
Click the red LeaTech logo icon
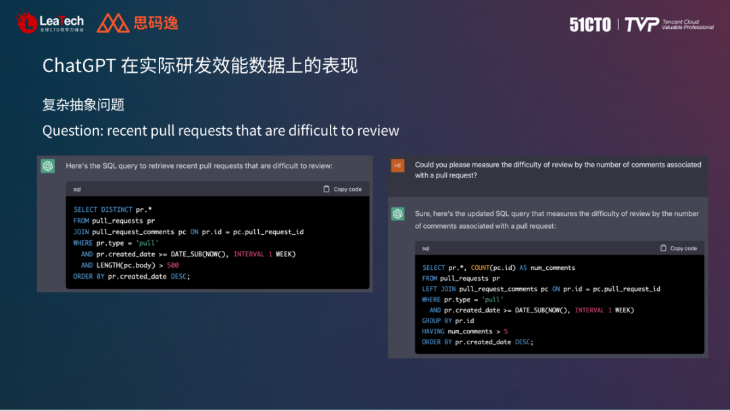tap(26, 22)
